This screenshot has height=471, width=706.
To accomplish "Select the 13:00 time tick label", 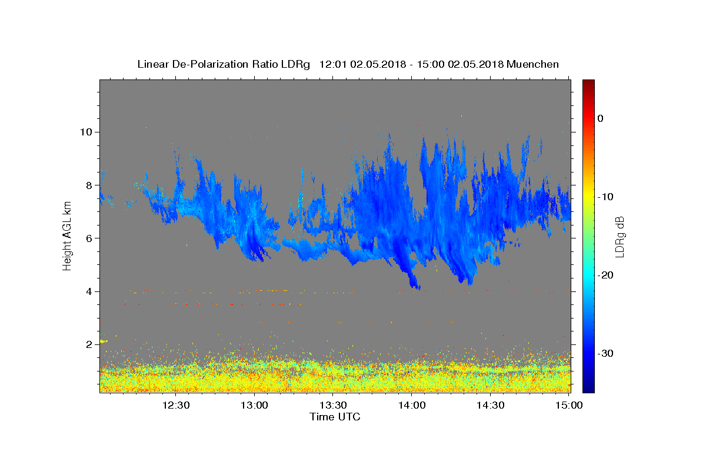I will pyautogui.click(x=255, y=406).
